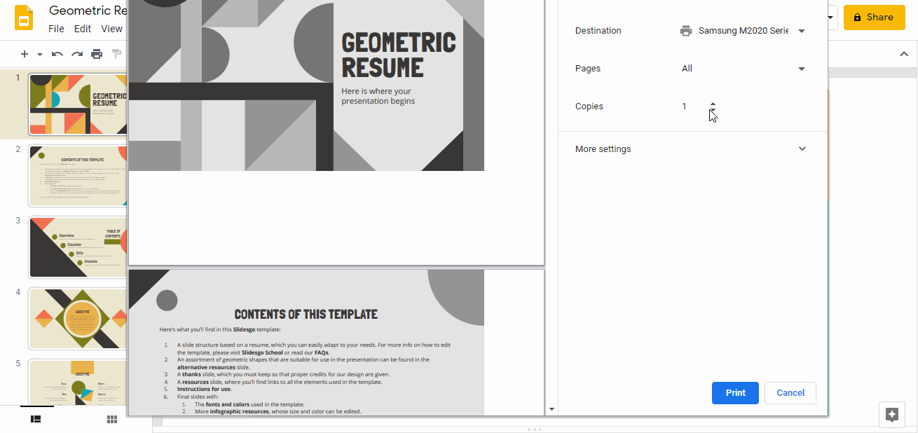
Task: Select the Paint format tool
Action: [x=116, y=54]
